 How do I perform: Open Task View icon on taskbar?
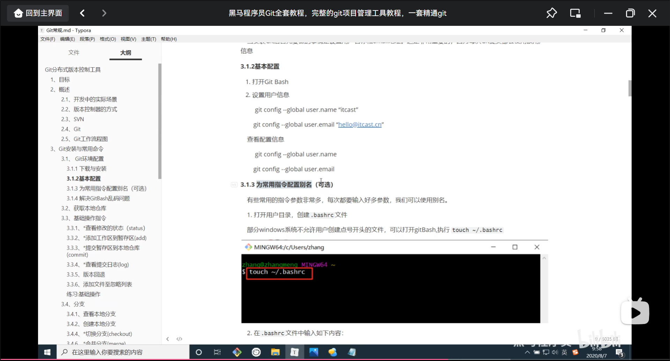pyautogui.click(x=217, y=352)
